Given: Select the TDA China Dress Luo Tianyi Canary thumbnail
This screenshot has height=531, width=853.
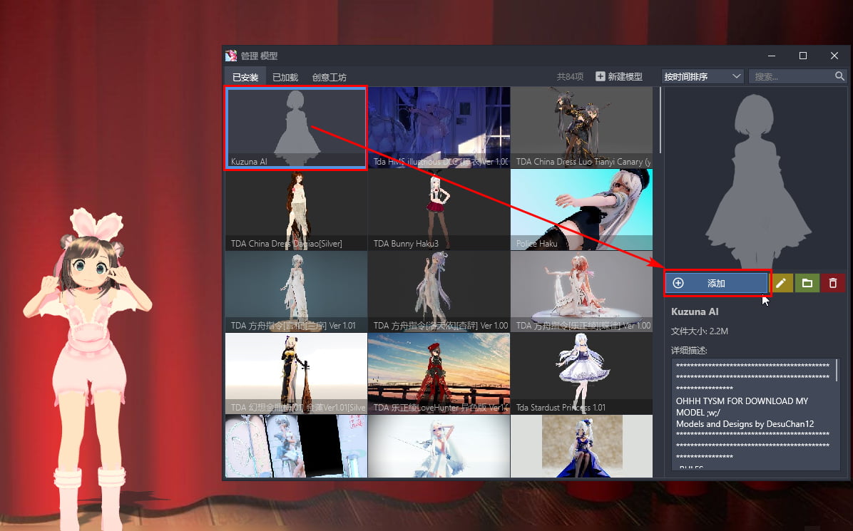Looking at the screenshot, I should point(581,127).
